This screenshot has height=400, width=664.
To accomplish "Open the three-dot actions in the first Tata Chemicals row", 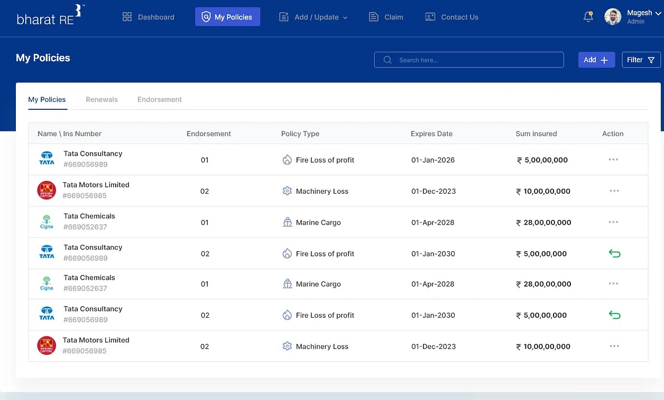I will 613,222.
